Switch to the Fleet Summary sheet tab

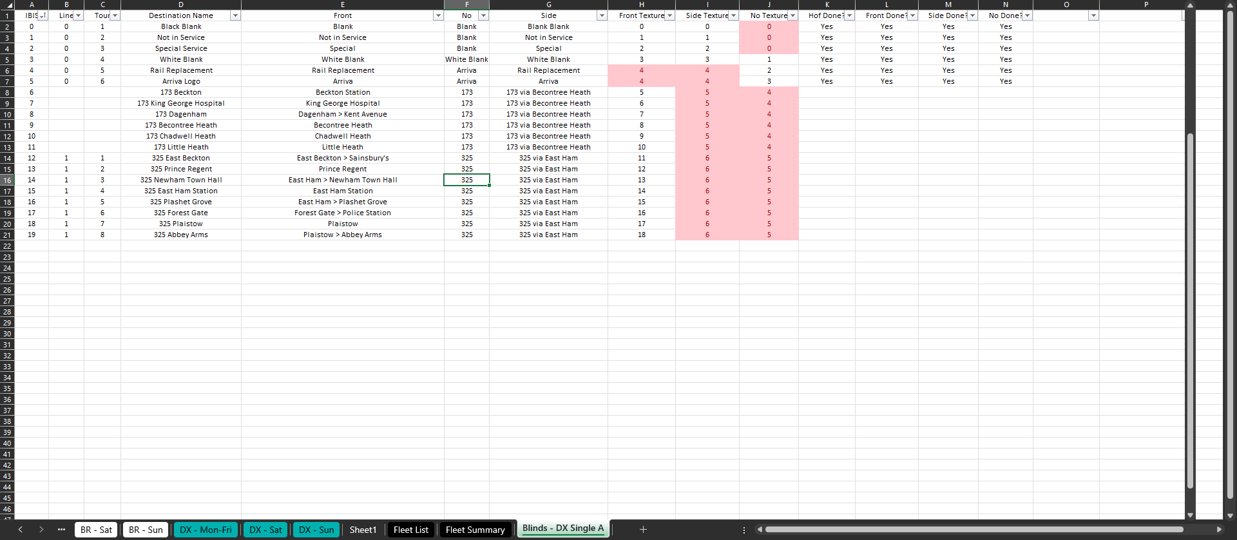point(475,530)
